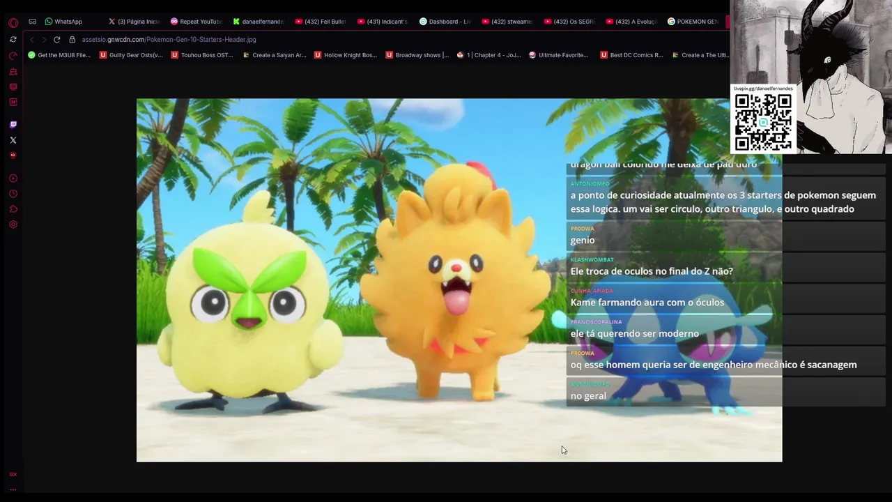The width and height of the screenshot is (892, 502).
Task: Open 'Ultimate Favorite...' bookmark
Action: click(559, 55)
